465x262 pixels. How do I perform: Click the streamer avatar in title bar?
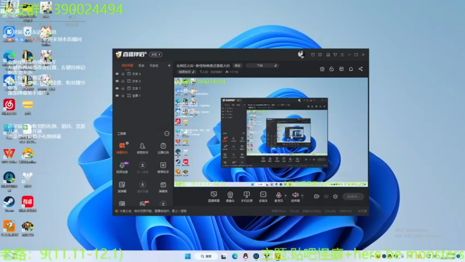pyautogui.click(x=301, y=54)
